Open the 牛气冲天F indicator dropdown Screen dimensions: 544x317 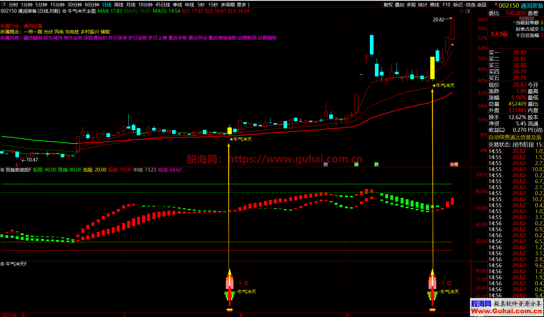click(x=3, y=264)
